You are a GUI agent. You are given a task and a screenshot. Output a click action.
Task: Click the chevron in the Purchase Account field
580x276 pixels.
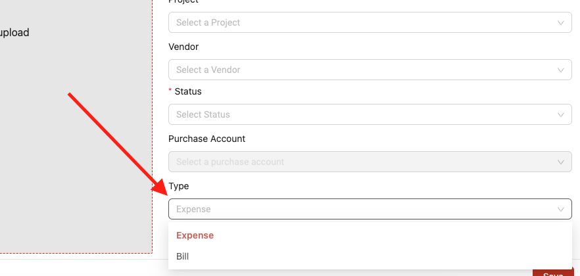click(x=561, y=162)
